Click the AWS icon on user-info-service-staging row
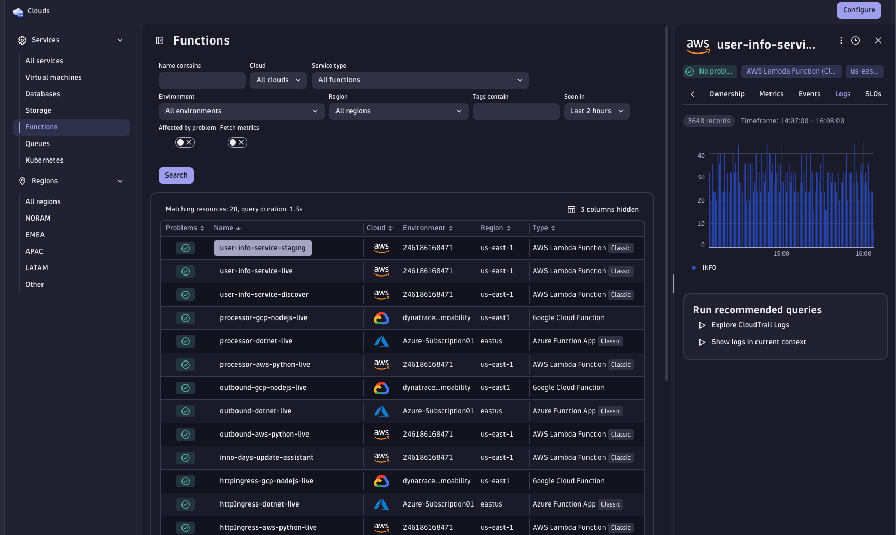Viewport: 896px width, 535px height. pyautogui.click(x=381, y=248)
